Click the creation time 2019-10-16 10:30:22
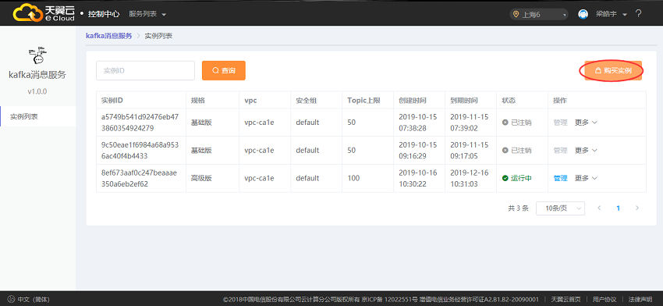The image size is (663, 306). coord(418,178)
